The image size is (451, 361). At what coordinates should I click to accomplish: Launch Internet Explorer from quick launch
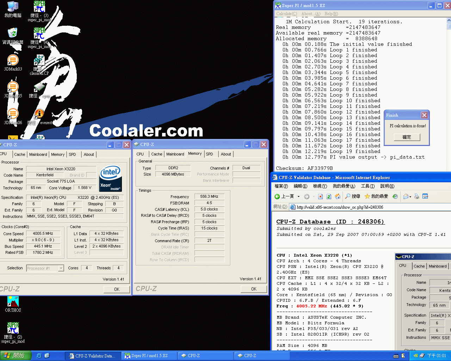coord(39,356)
